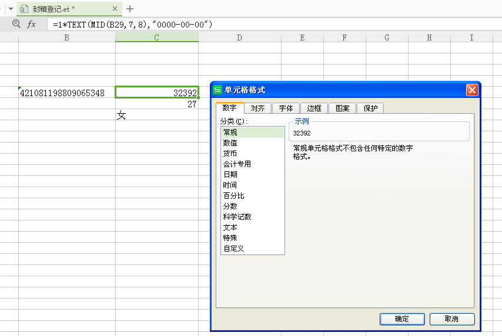Select column D header
This screenshot has height=336, width=502.
tap(240, 38)
